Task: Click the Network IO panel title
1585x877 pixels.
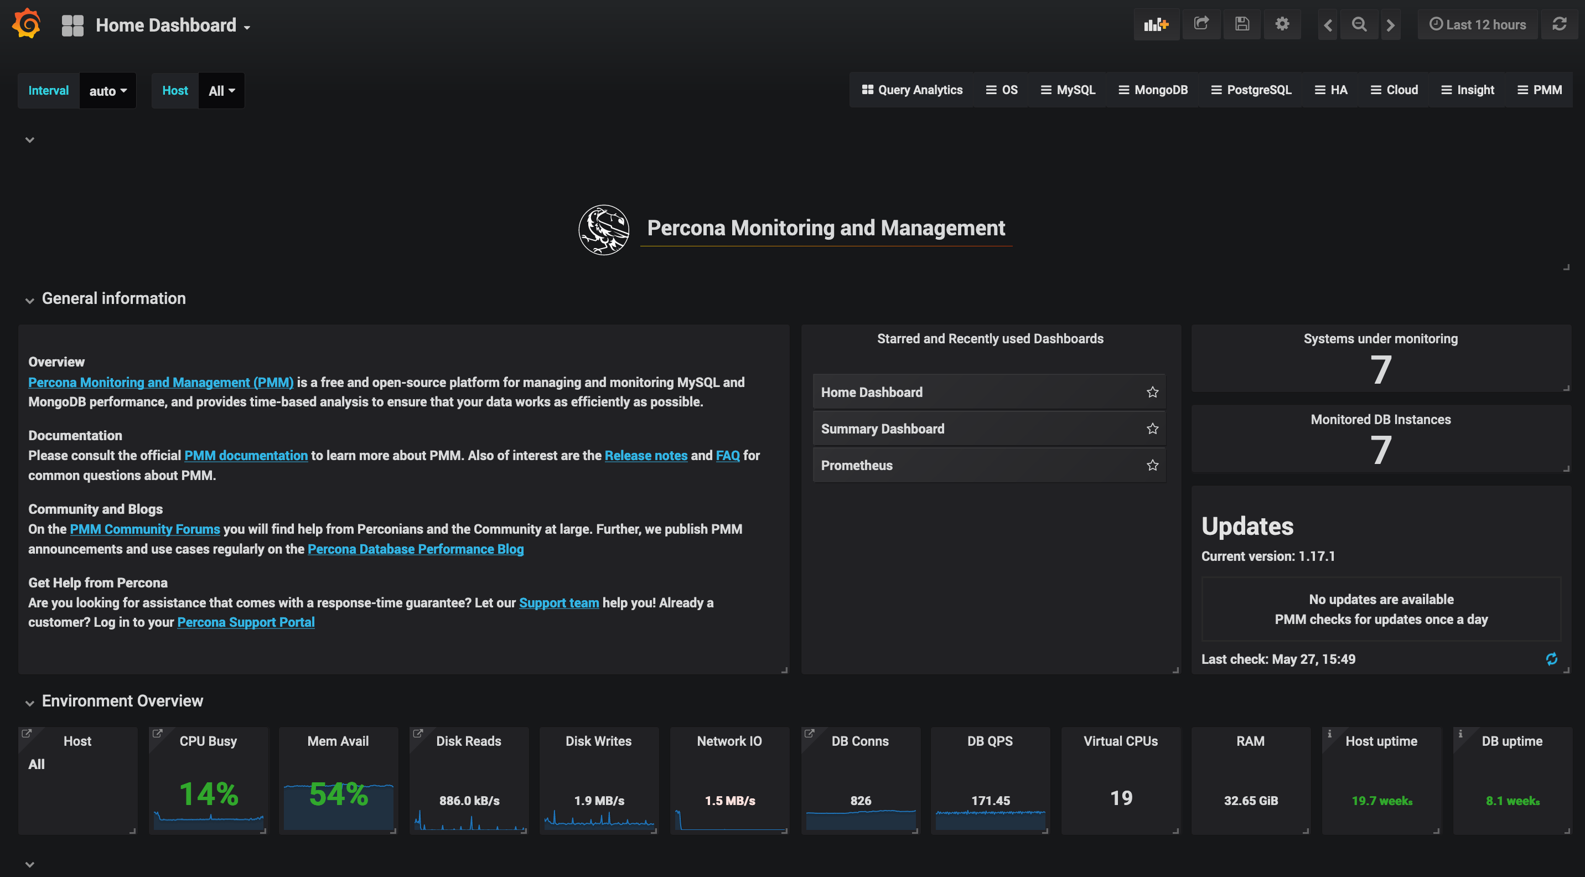Action: coord(729,741)
